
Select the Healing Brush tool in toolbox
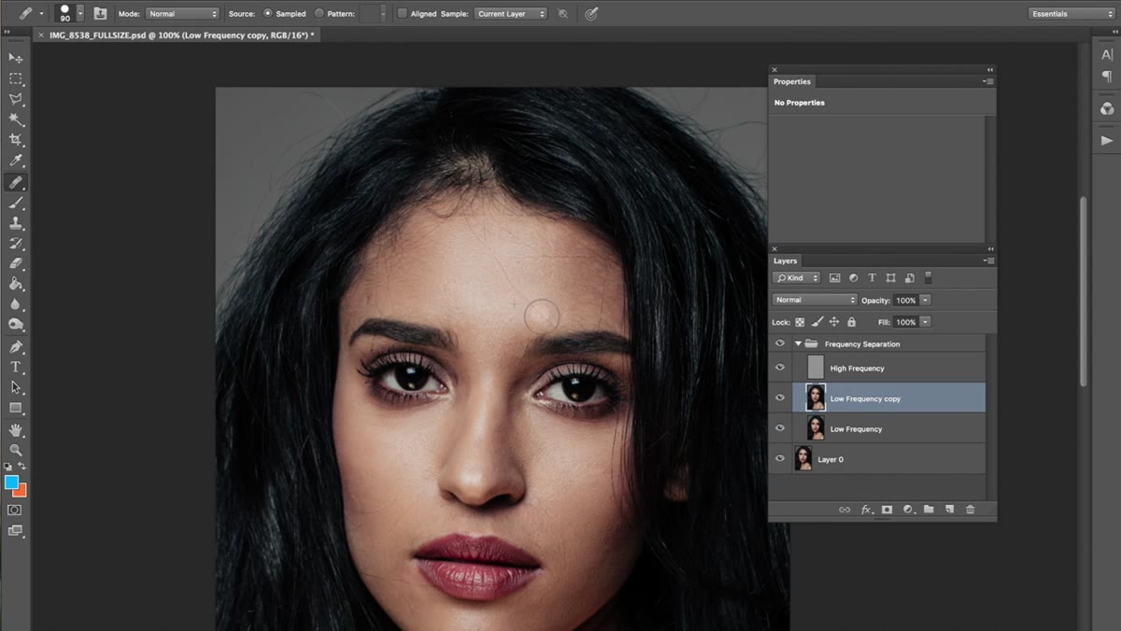tap(16, 182)
